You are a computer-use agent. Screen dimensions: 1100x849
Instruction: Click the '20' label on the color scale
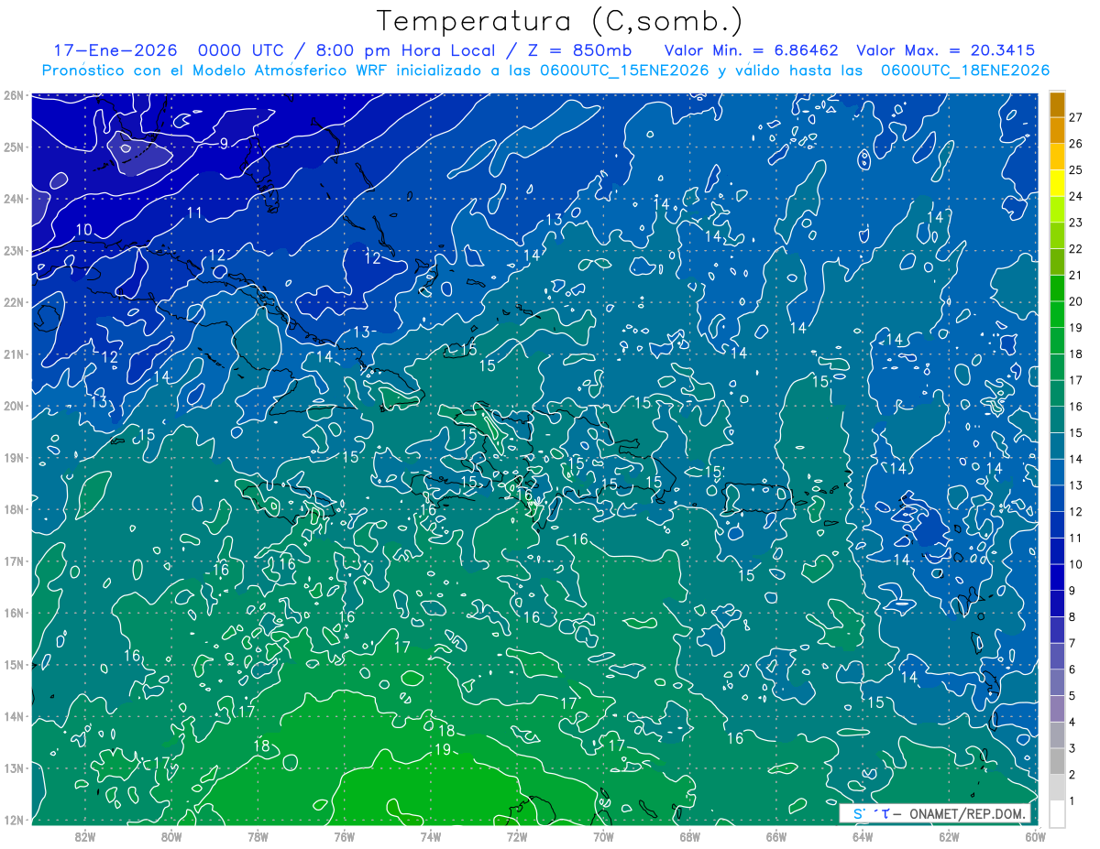[1076, 301]
